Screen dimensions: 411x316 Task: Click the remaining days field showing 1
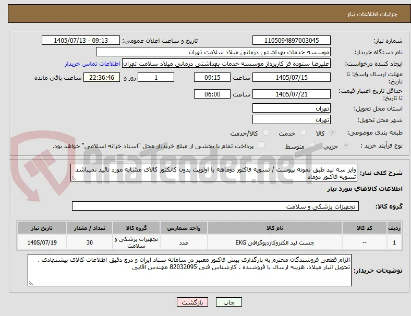tap(156, 77)
